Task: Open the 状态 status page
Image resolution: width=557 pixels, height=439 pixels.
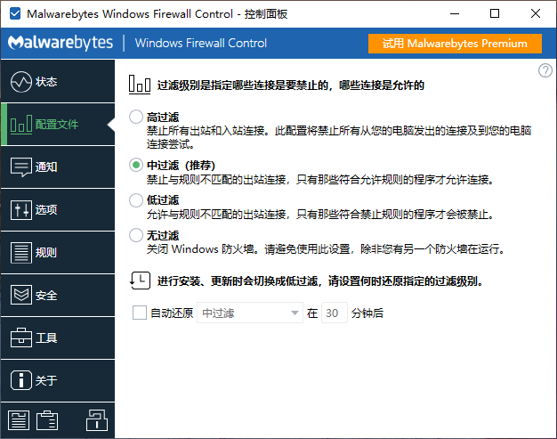Action: point(58,81)
